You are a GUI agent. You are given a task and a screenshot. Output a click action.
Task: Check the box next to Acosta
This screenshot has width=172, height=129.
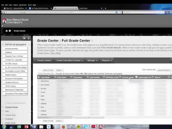click(x=39, y=89)
